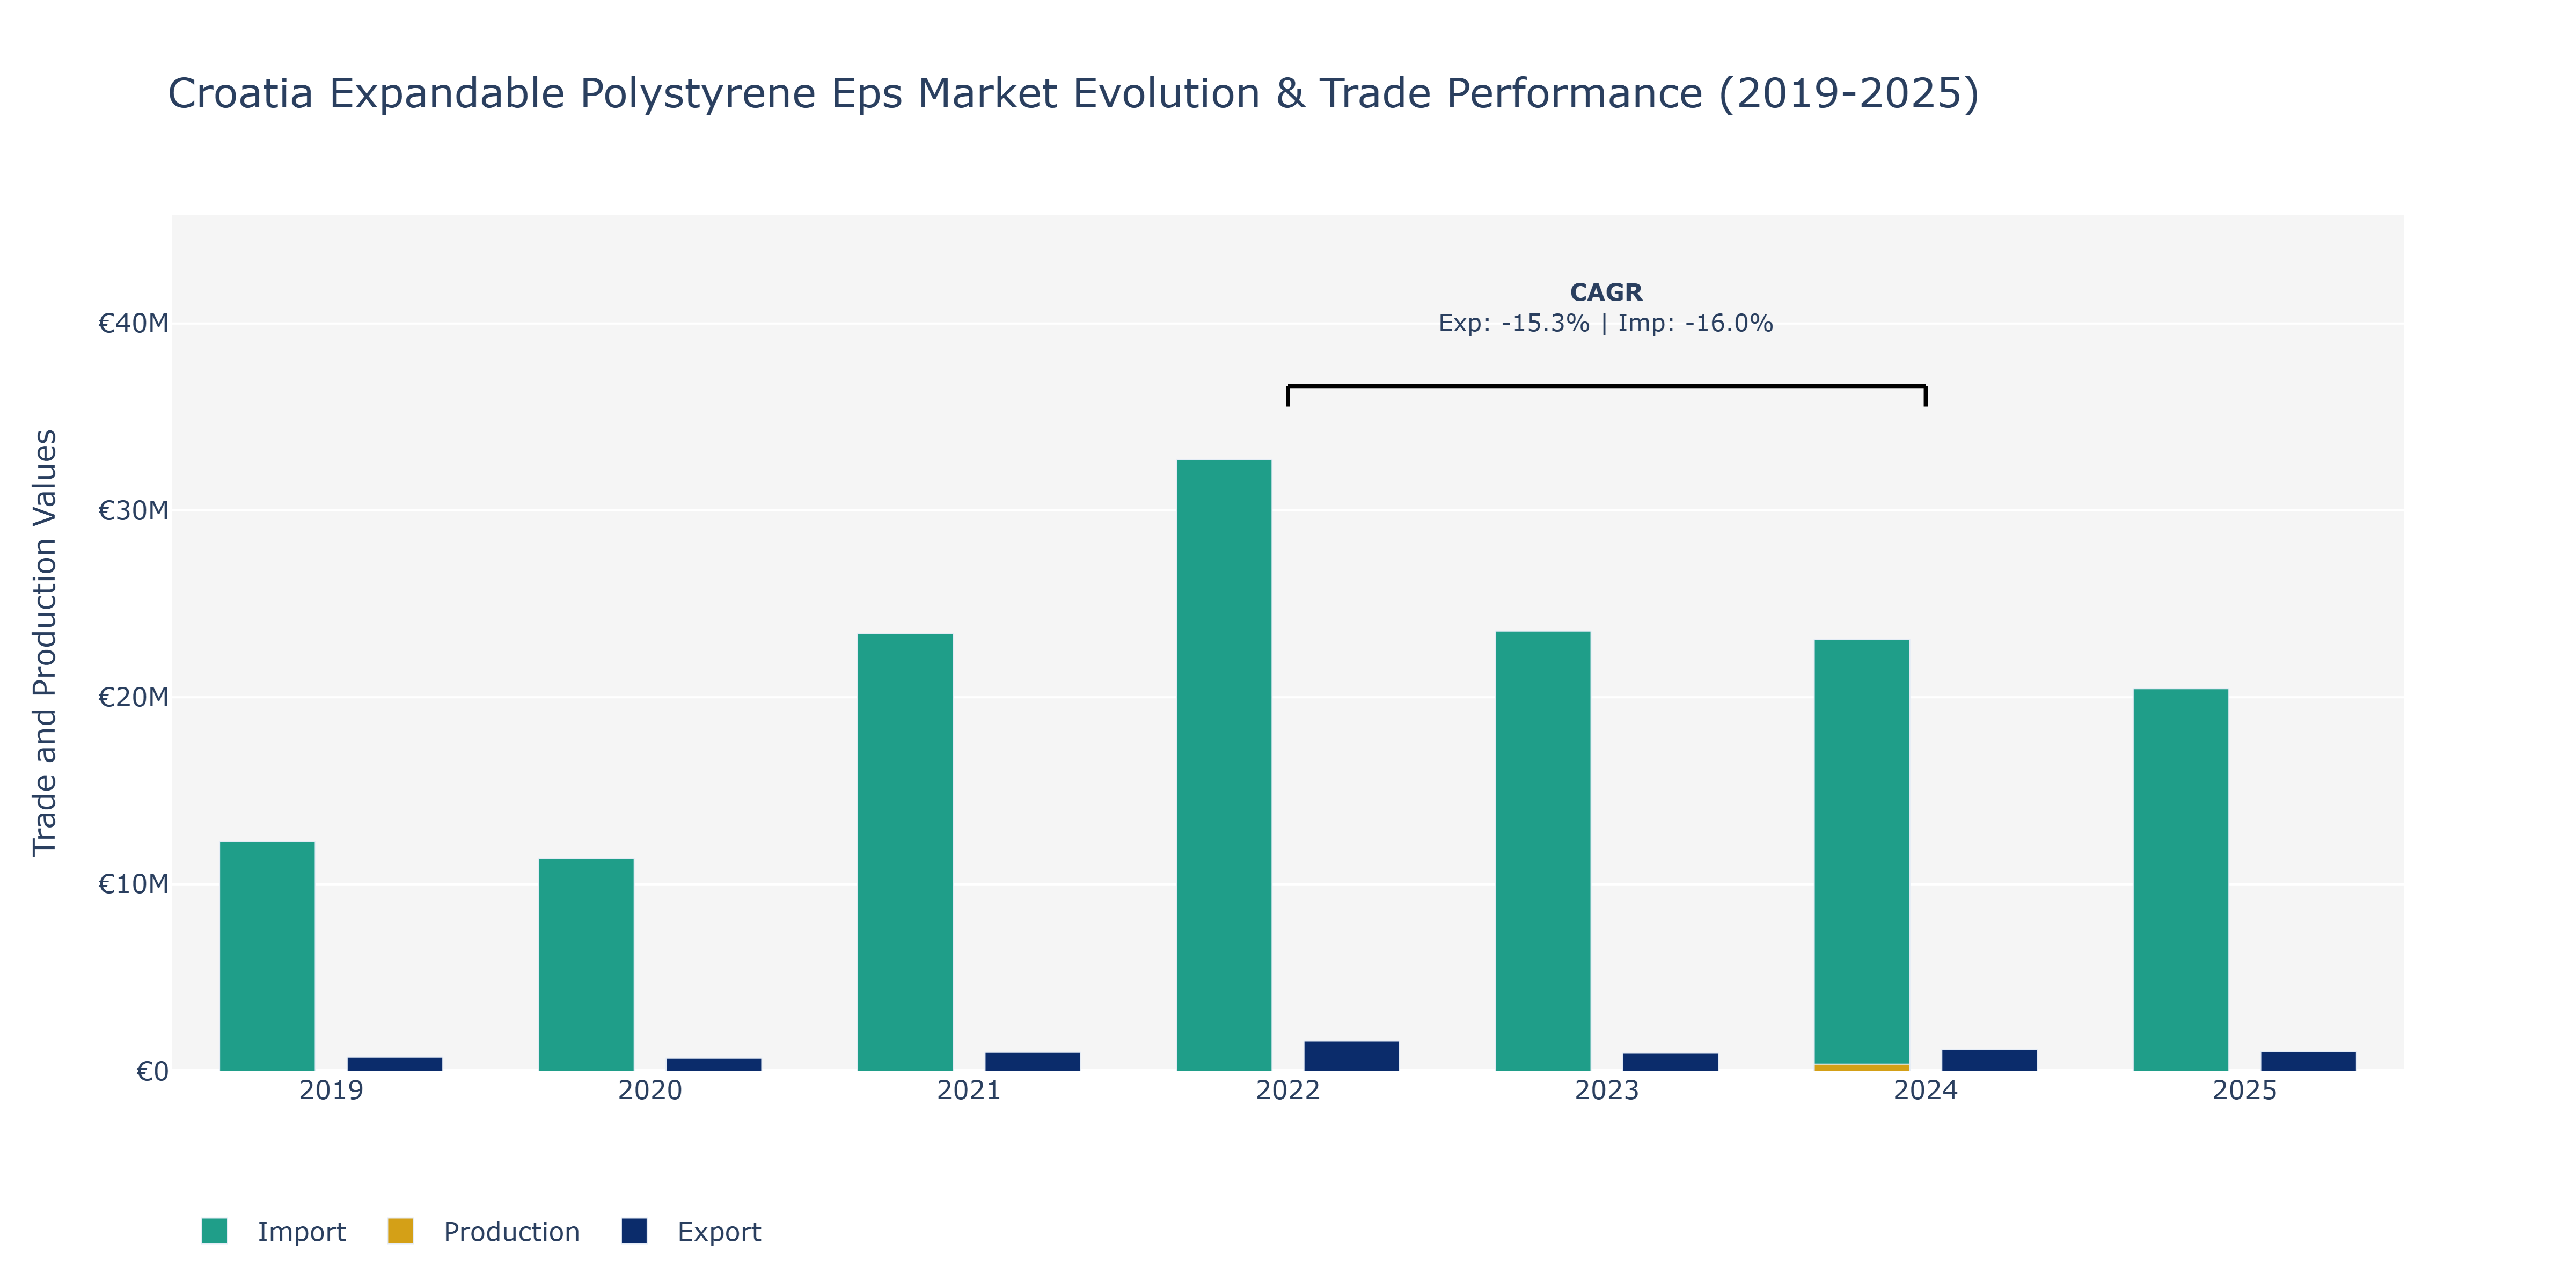Click the bold CAGR annotation heading
Viewport: 2576px width, 1288px height.
tap(1606, 292)
